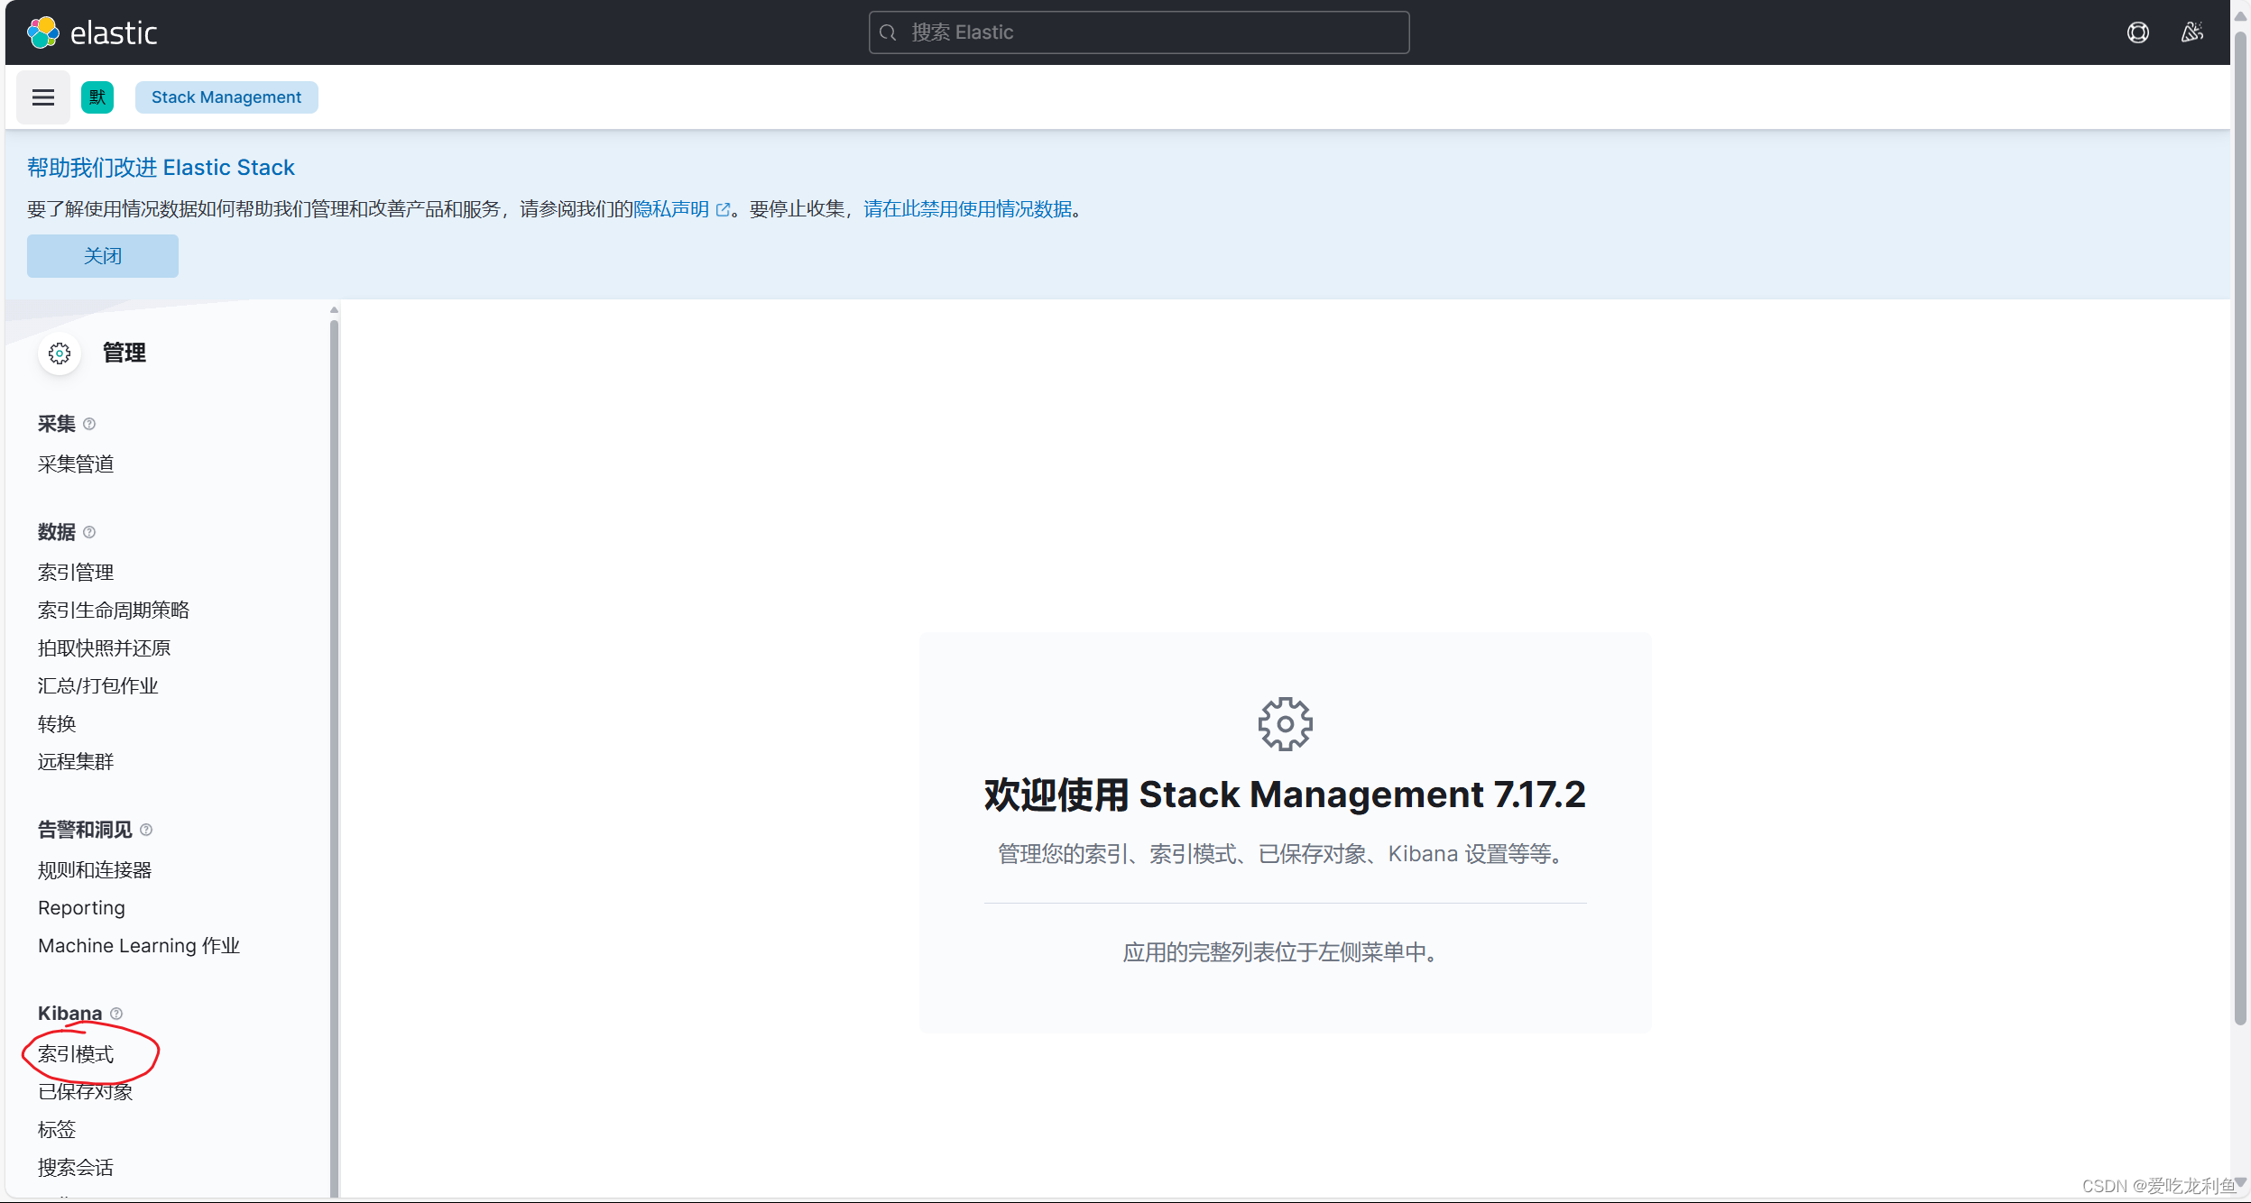Open 索引模式 under Kibana
Viewport: 2251px width, 1203px height.
(x=76, y=1054)
